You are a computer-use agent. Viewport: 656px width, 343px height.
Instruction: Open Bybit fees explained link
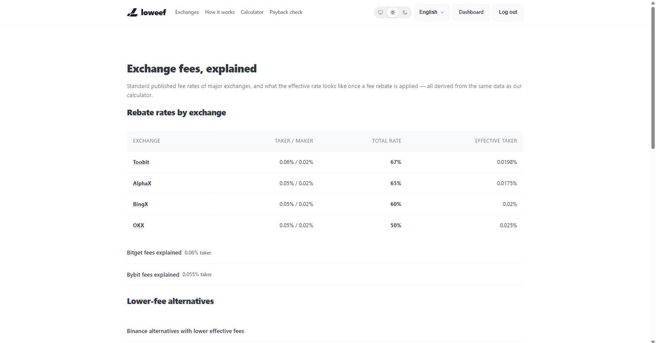(x=153, y=275)
